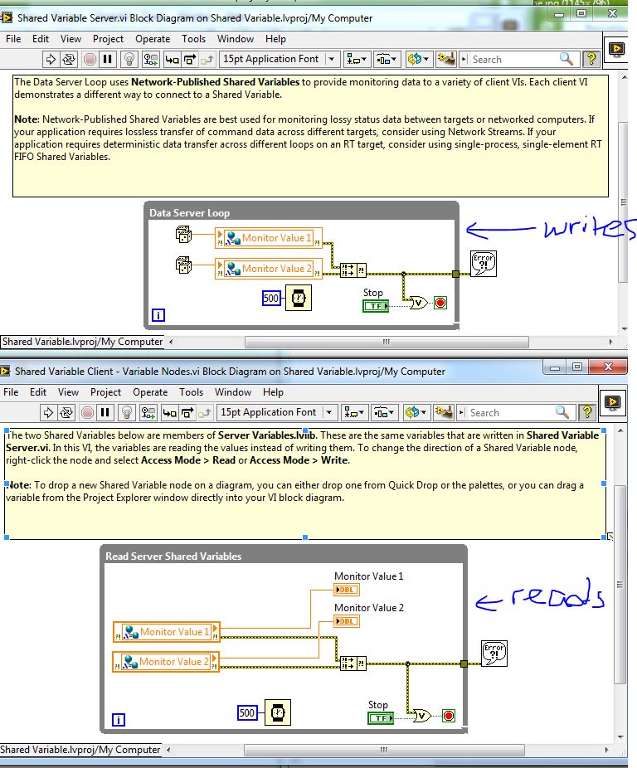Click loop stop condition terminal in Server loop
The image size is (637, 768).
coord(440,304)
